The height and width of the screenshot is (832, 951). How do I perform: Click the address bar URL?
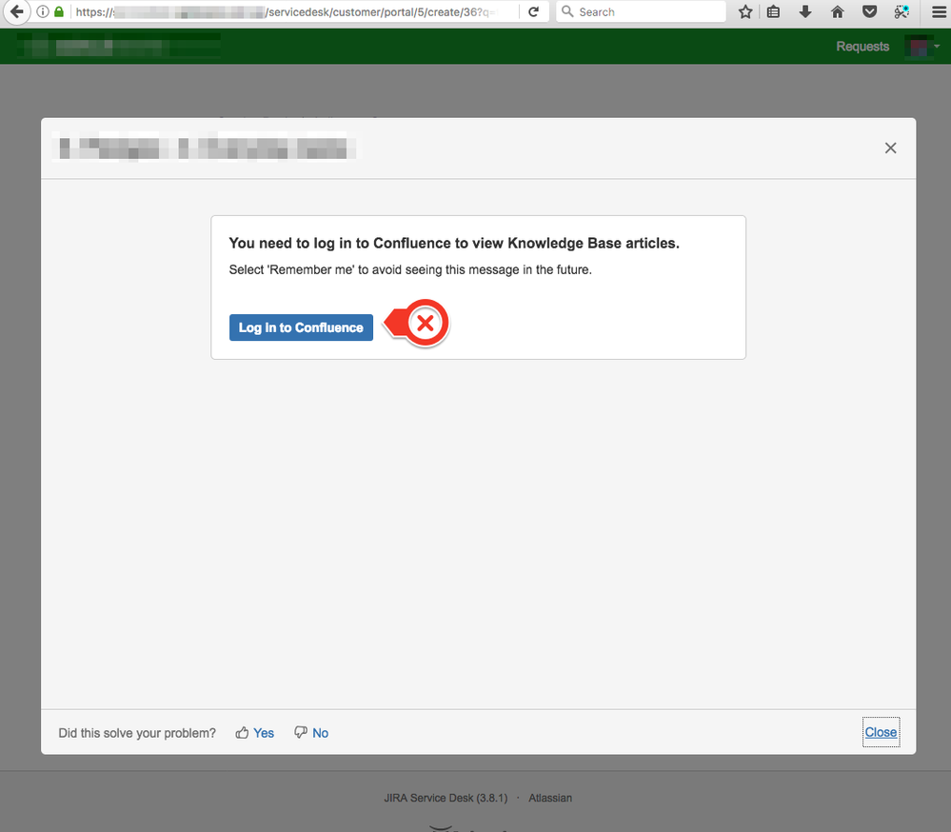point(285,11)
